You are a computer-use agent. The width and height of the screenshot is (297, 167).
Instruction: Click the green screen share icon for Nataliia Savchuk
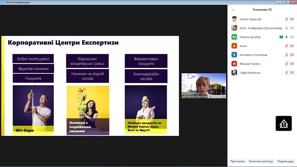pos(281,37)
